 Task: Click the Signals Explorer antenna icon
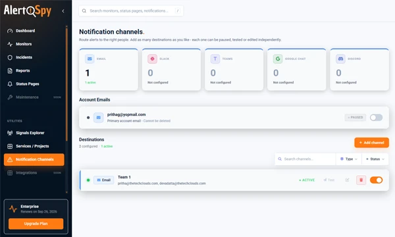pyautogui.click(x=10, y=133)
